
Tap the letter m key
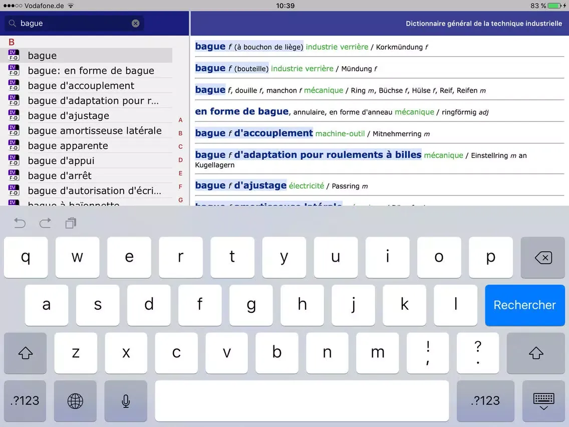tap(377, 353)
